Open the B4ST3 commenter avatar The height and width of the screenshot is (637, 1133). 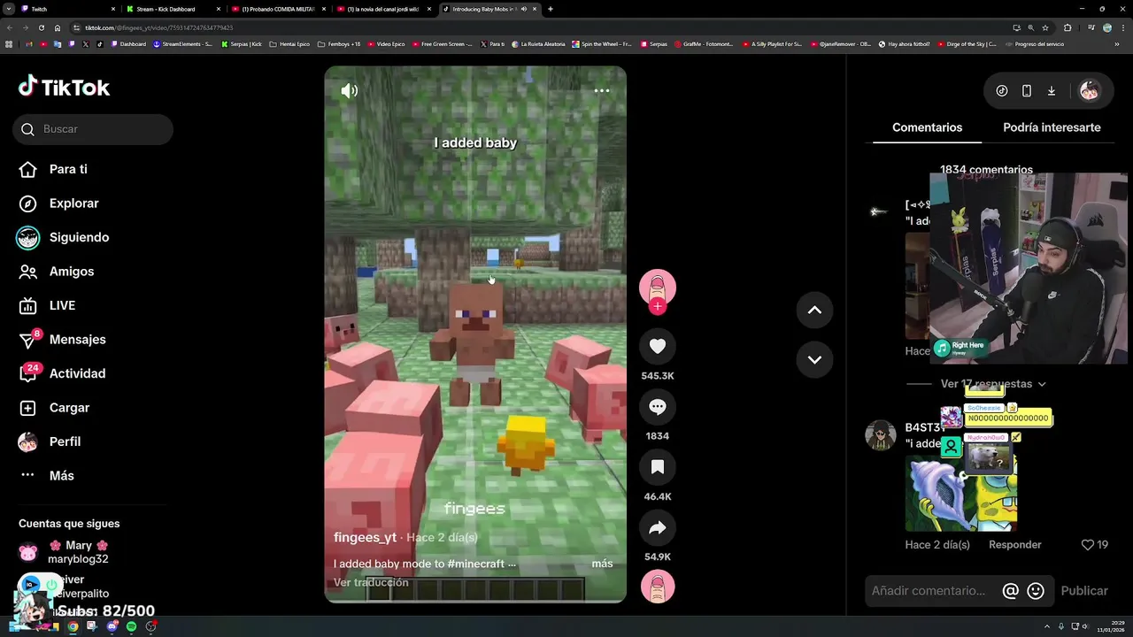(880, 435)
